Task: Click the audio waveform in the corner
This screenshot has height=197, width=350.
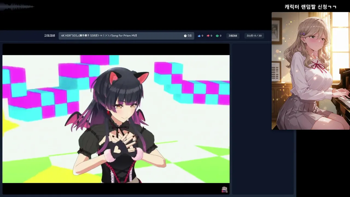Action: click(x=17, y=7)
